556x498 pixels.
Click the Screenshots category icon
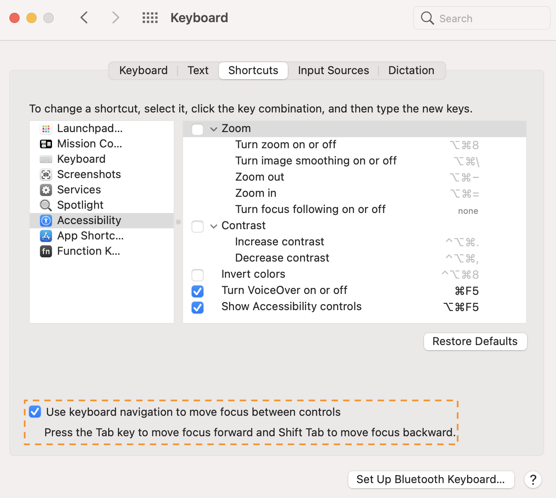click(x=46, y=175)
